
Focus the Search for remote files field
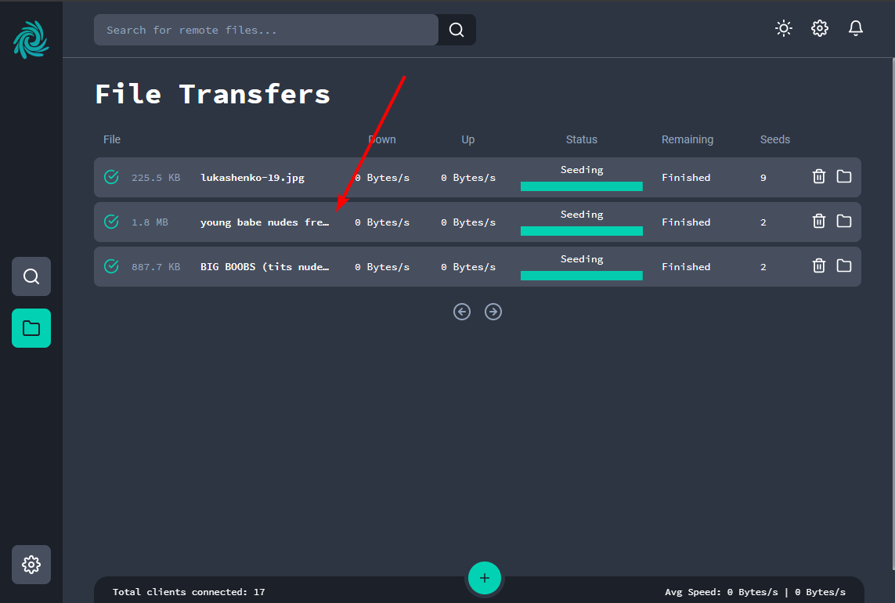[266, 30]
